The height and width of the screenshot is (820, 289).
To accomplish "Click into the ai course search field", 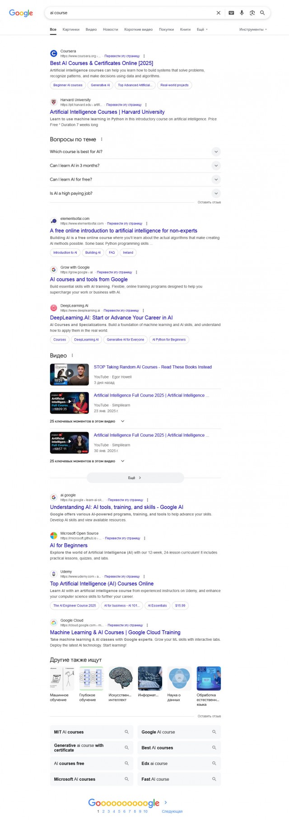I will click(x=131, y=13).
